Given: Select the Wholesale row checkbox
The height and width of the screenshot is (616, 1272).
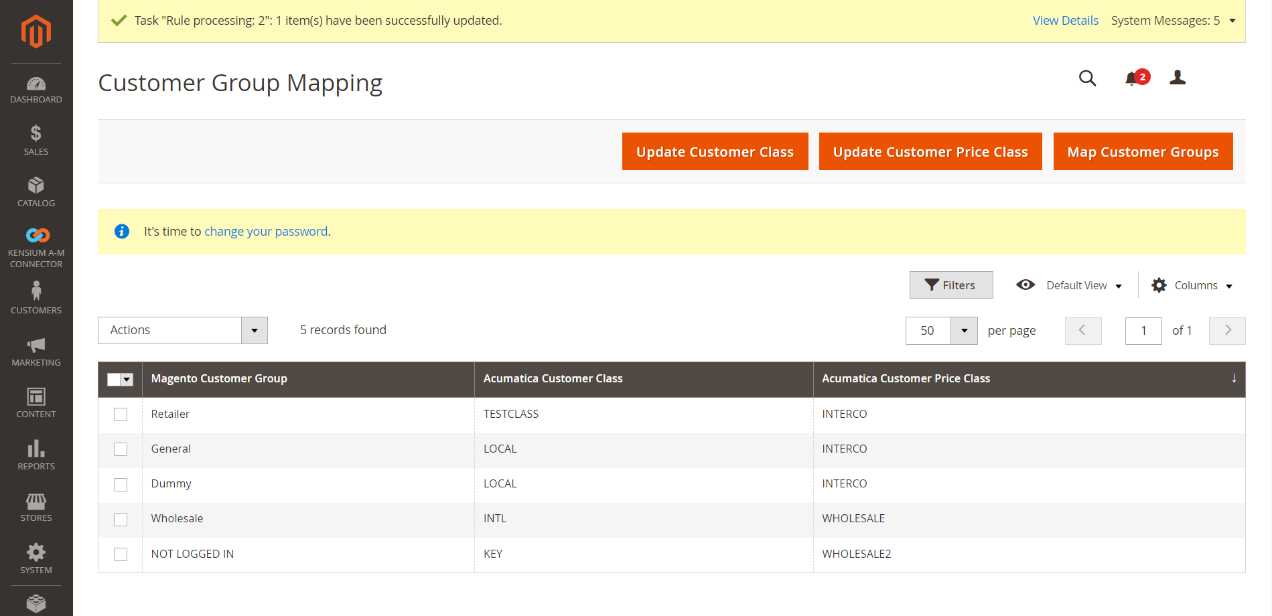Looking at the screenshot, I should click(x=121, y=519).
